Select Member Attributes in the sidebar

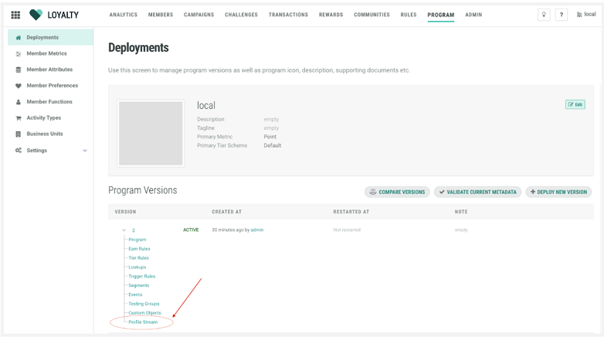49,70
